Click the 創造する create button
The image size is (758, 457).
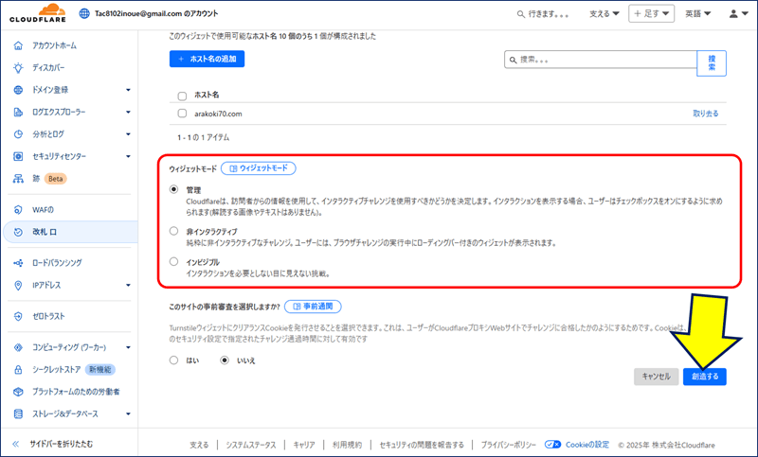click(x=705, y=377)
